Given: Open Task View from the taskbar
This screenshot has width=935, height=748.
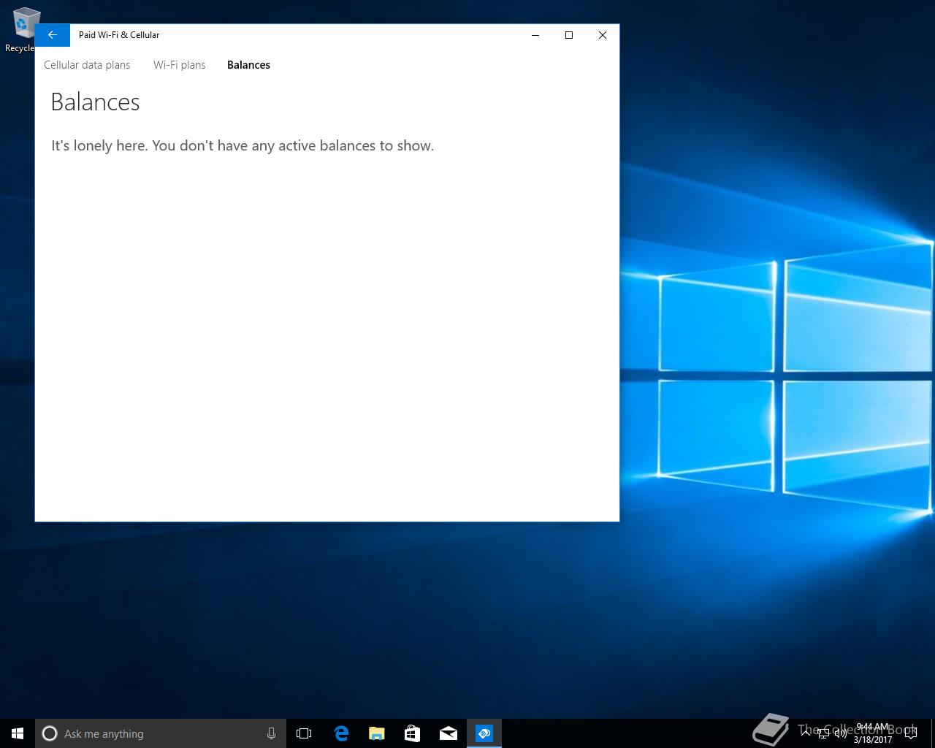Looking at the screenshot, I should click(x=304, y=733).
